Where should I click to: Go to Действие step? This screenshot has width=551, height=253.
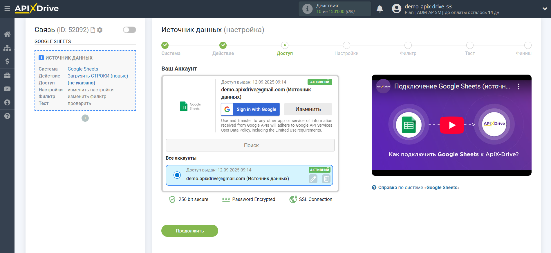223,45
